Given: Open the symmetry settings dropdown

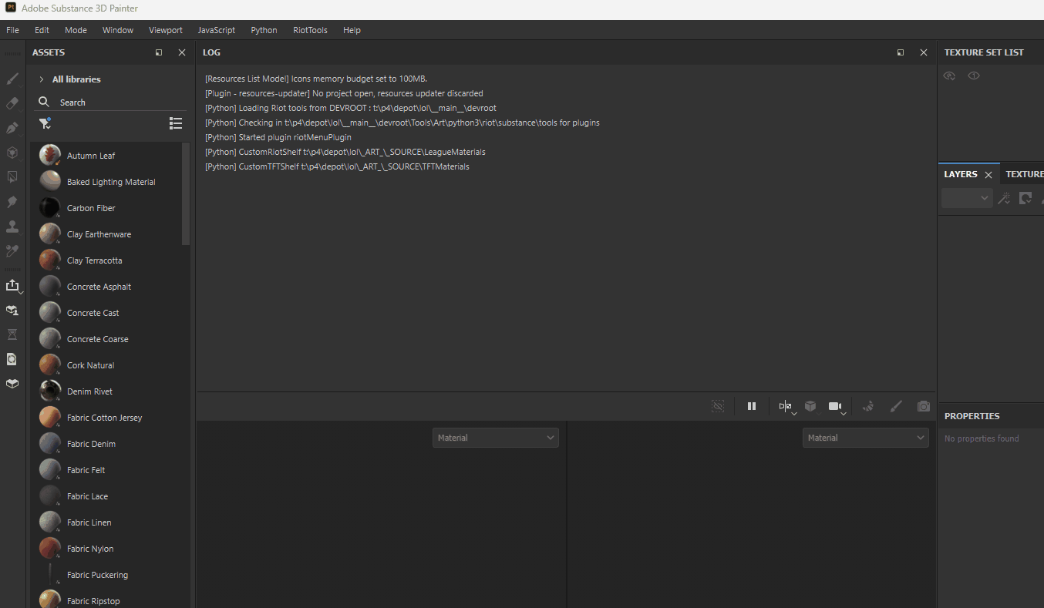Looking at the screenshot, I should pyautogui.click(x=786, y=406).
